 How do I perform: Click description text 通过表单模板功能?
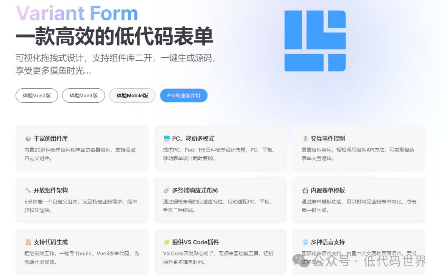click(x=359, y=206)
